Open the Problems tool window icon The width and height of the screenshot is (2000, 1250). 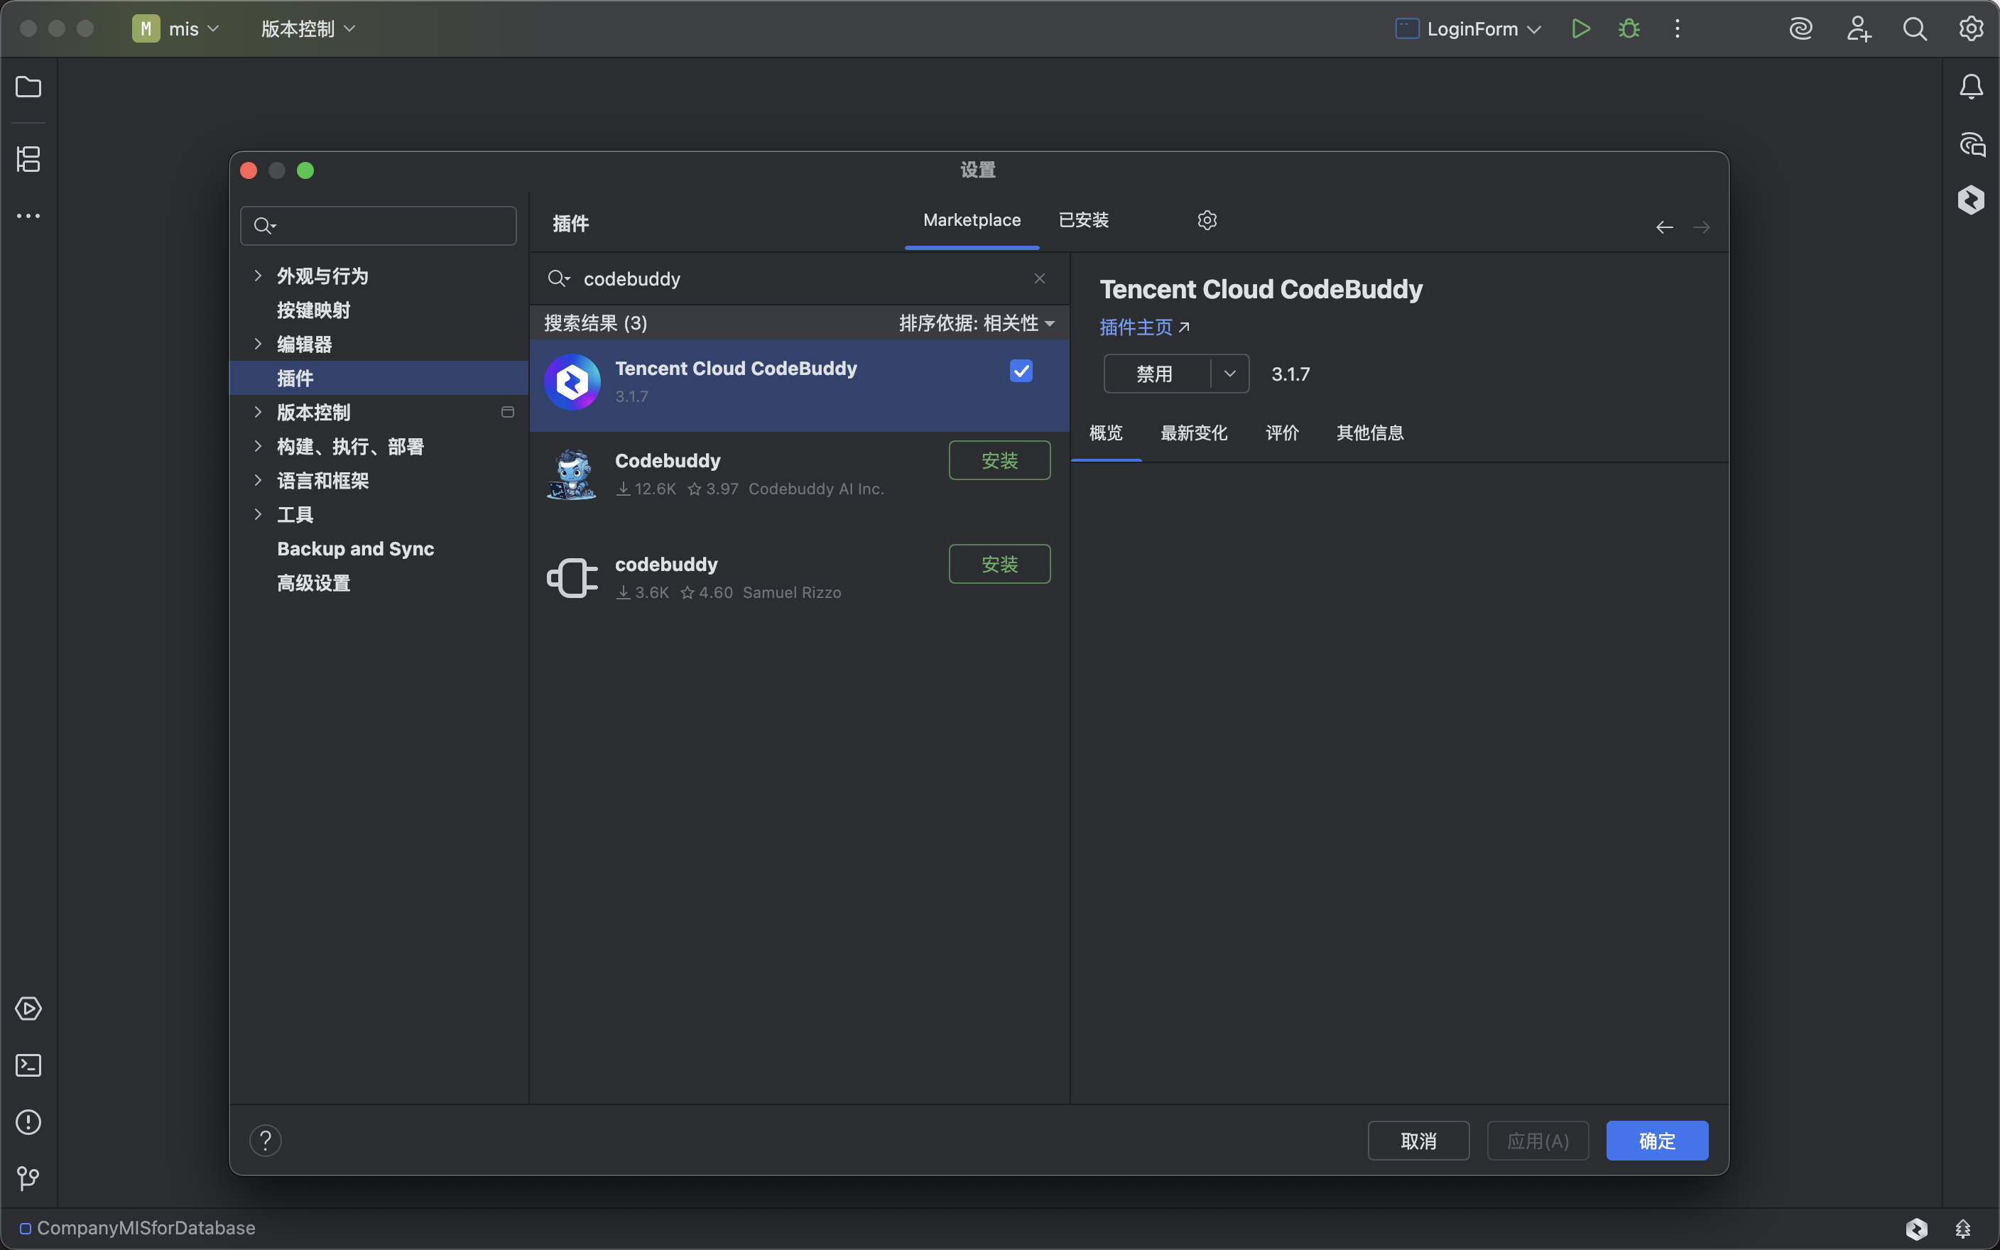[x=28, y=1122]
